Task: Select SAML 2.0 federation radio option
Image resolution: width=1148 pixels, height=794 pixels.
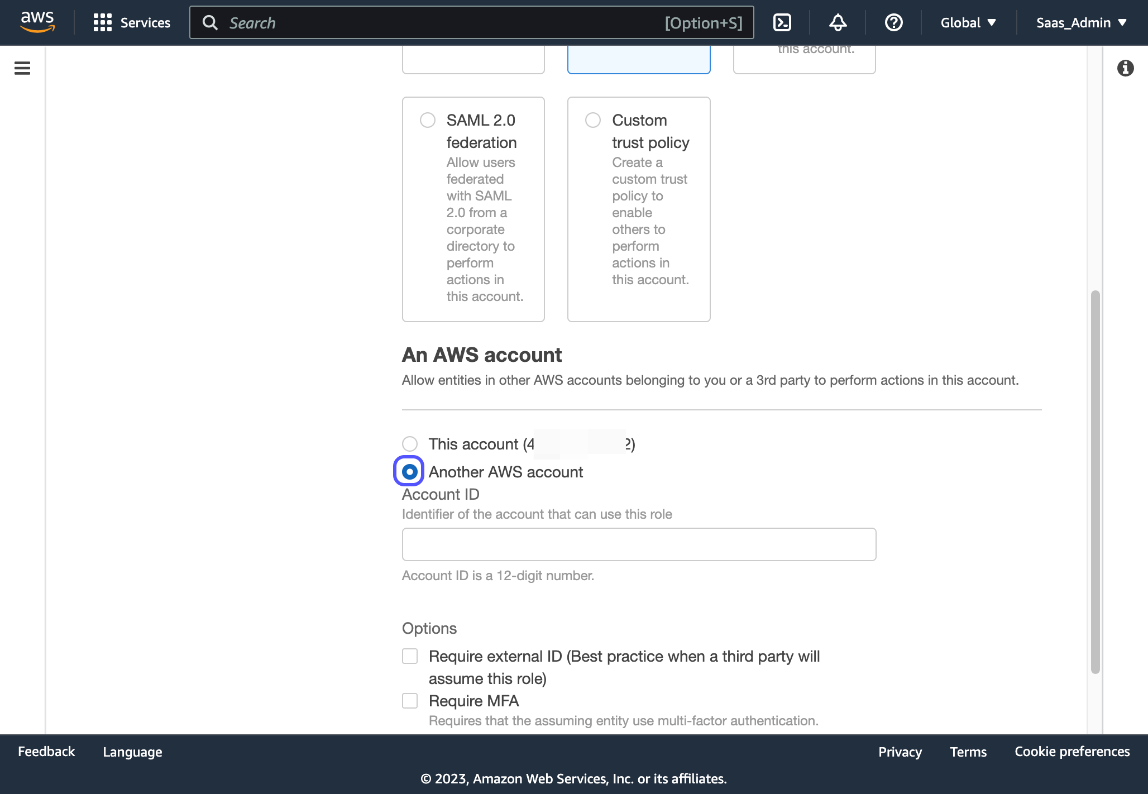Action: coord(428,120)
